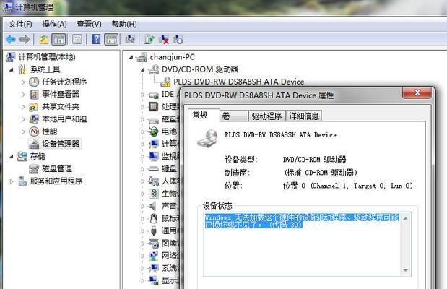
Task: Click the device status scrollbar up arrow
Action: pyautogui.click(x=406, y=218)
